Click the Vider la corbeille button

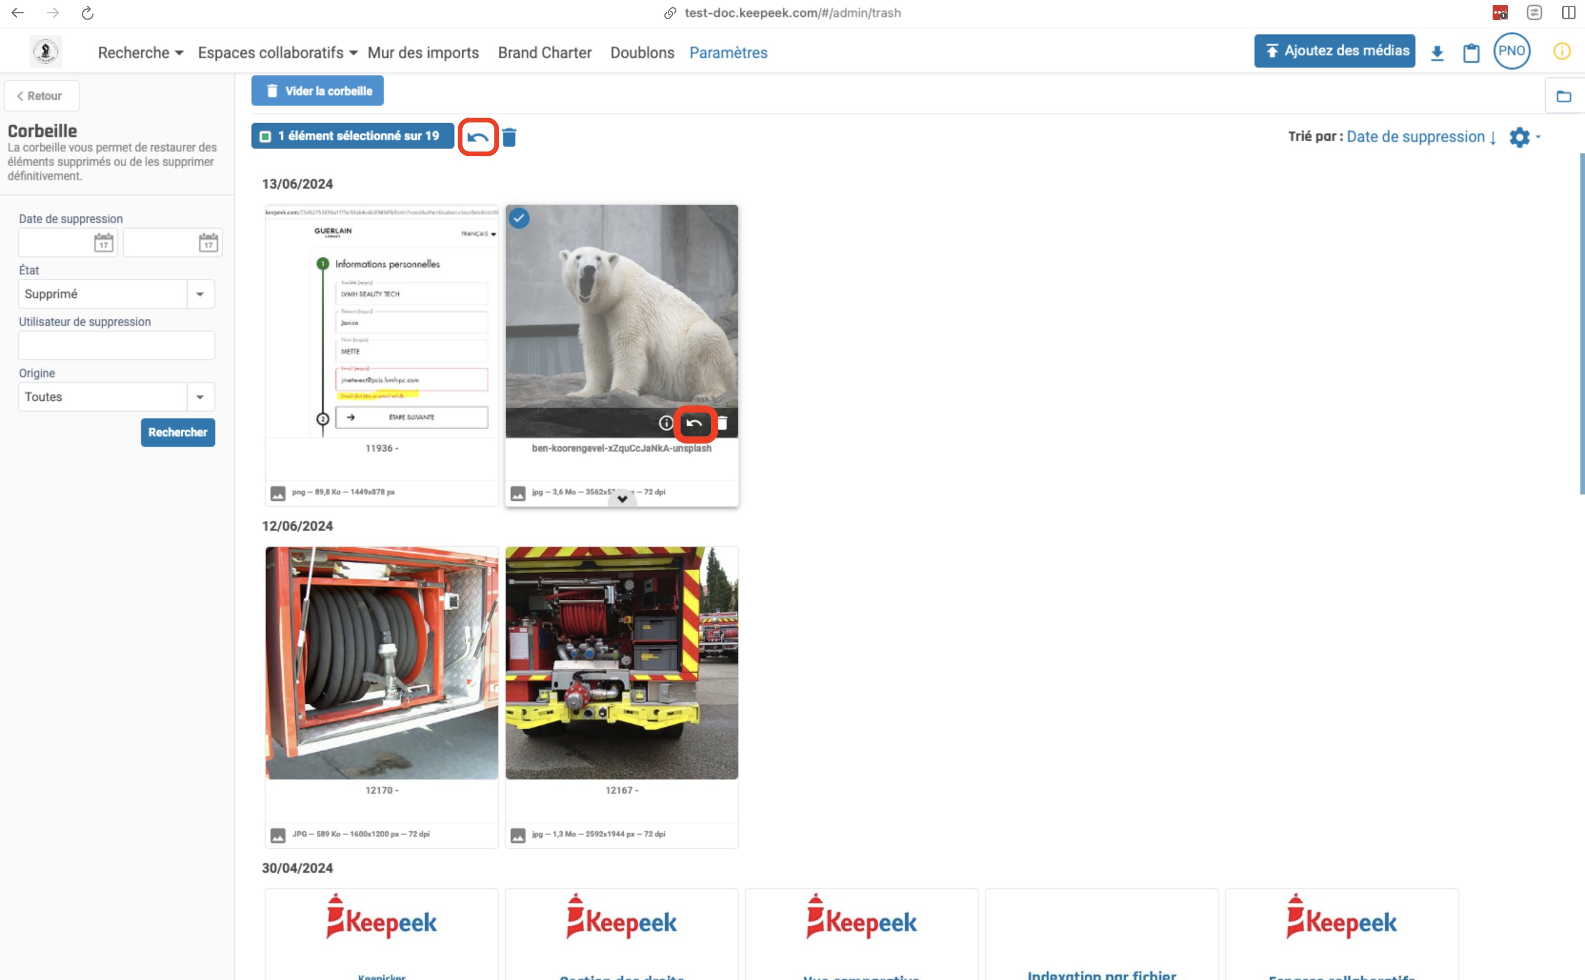[x=317, y=91]
